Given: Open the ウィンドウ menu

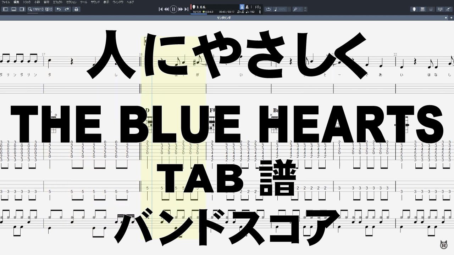Looking at the screenshot, I should pyautogui.click(x=118, y=2).
